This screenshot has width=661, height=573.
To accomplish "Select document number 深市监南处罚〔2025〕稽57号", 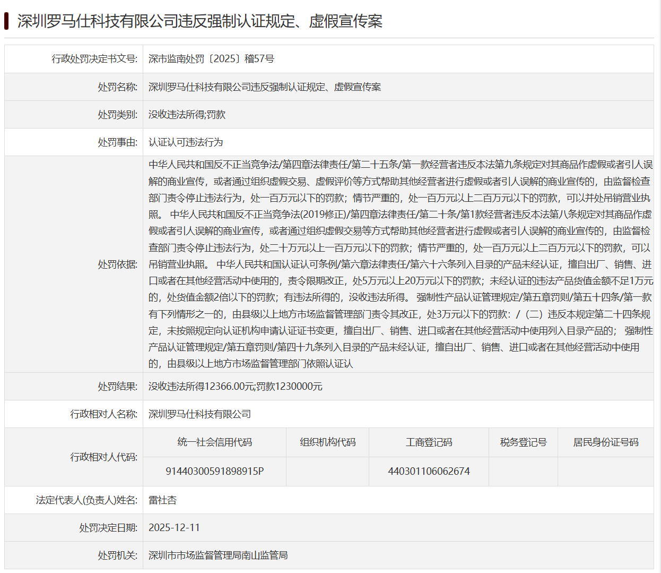I will 211,59.
